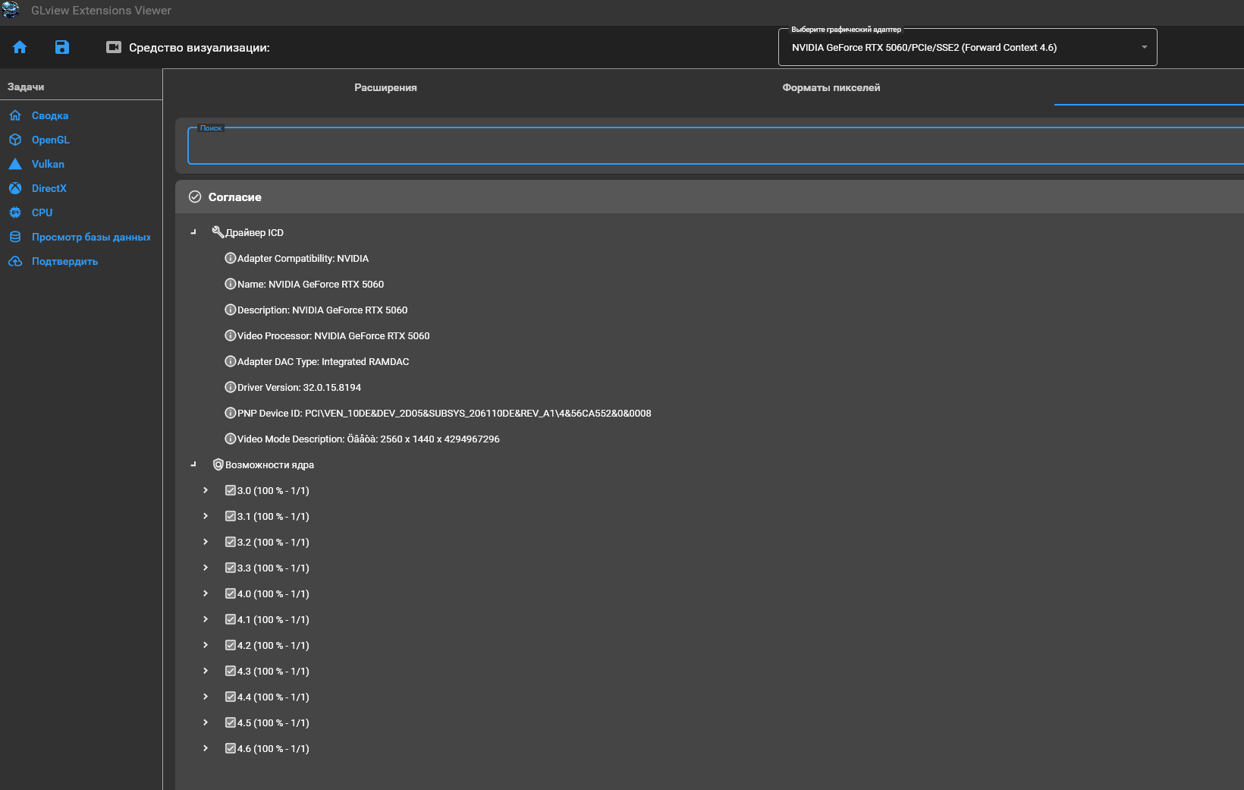Click the DirectX Xbox icon in the sidebar

pyautogui.click(x=15, y=188)
